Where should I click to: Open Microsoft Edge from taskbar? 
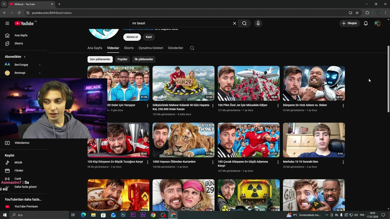click(x=83, y=215)
